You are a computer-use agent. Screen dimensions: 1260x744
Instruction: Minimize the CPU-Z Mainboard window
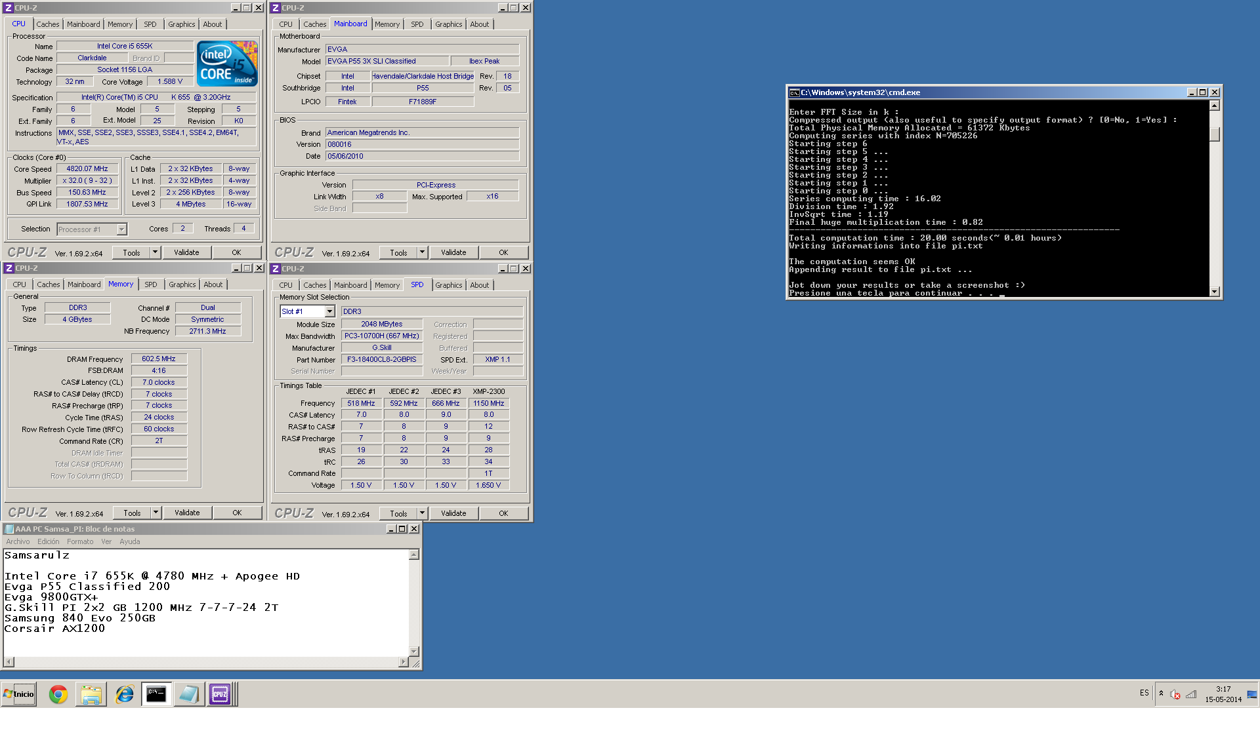[503, 8]
